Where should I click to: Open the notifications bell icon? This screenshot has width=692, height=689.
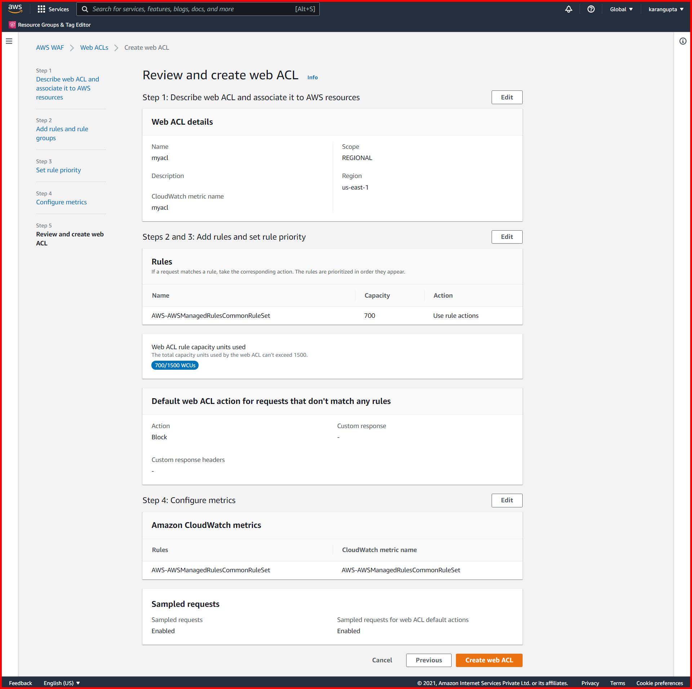pos(568,9)
